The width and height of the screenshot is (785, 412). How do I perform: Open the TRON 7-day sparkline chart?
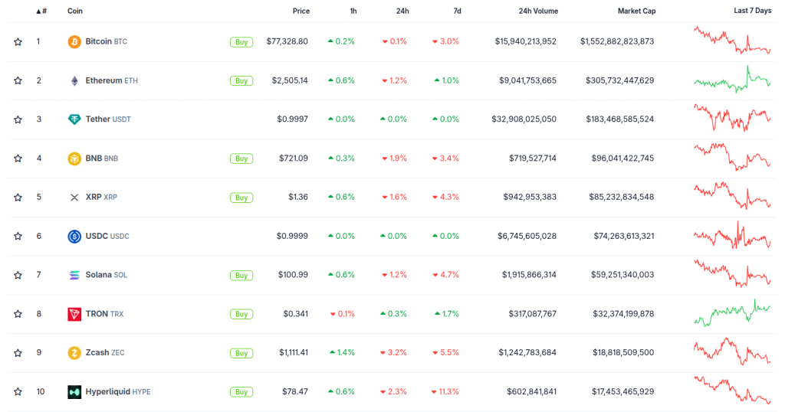(732, 313)
